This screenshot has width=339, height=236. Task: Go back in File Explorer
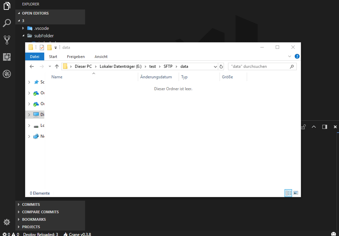click(x=32, y=66)
